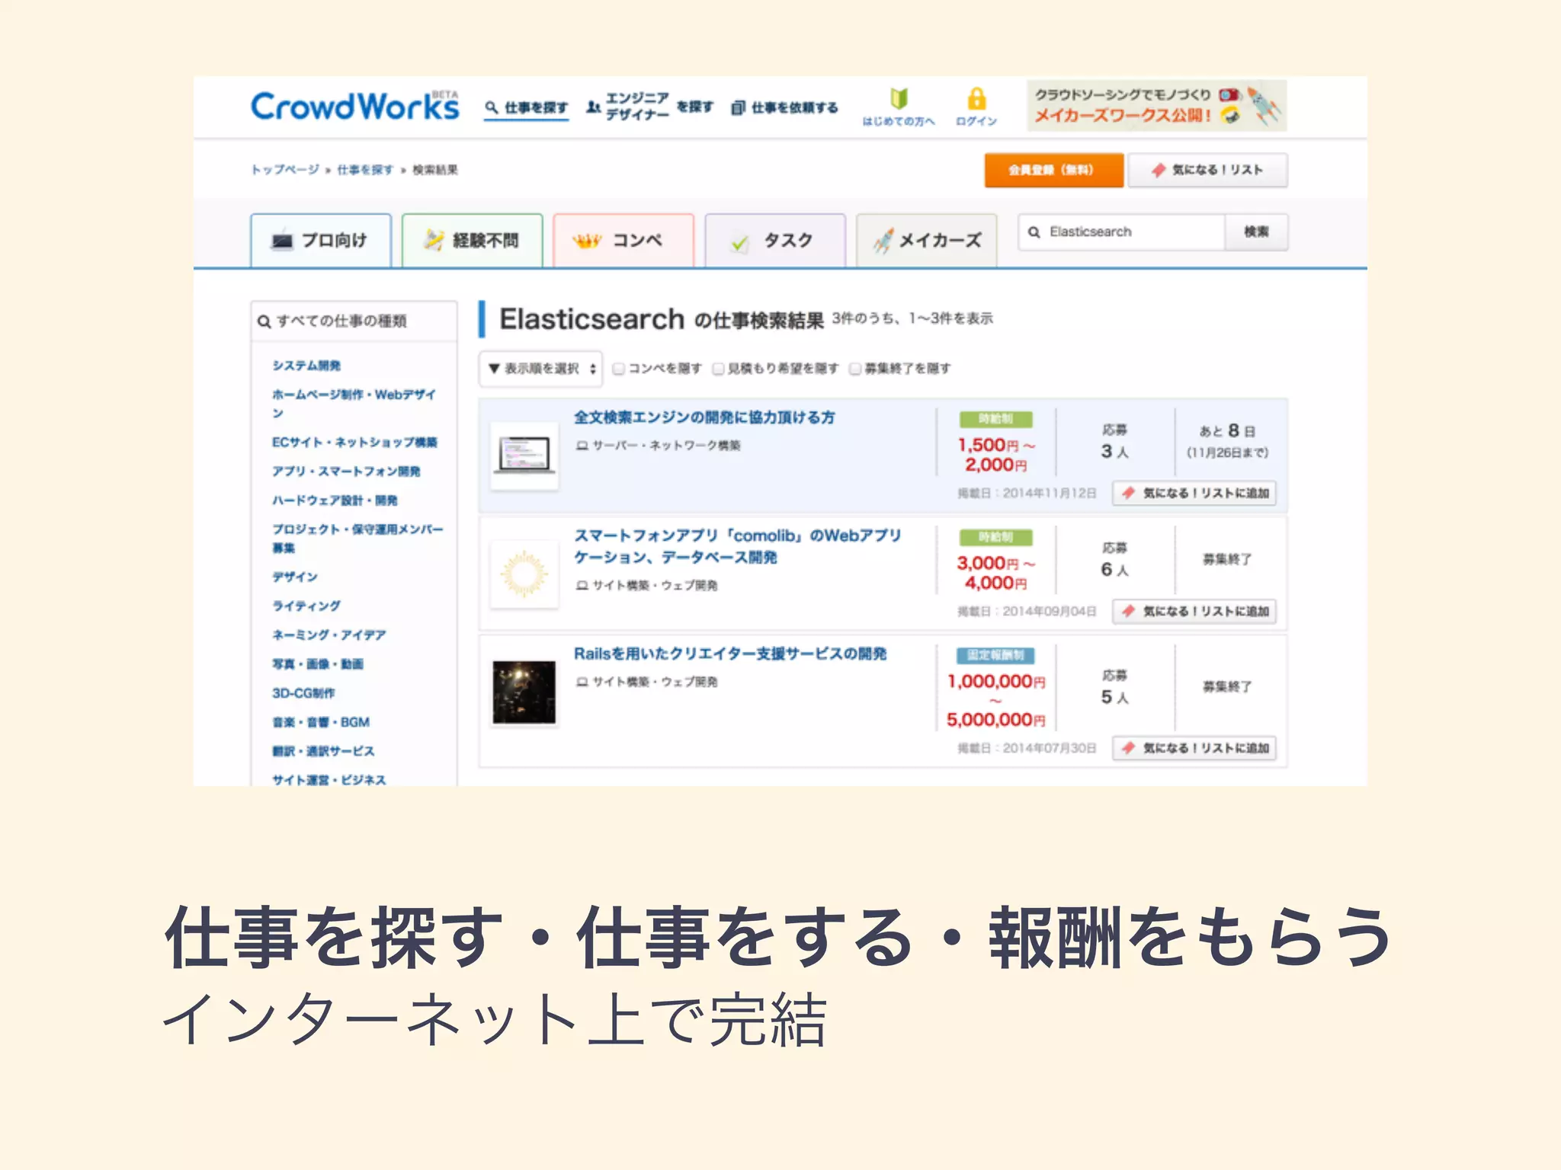The image size is (1561, 1170).
Task: Switch to the 経験不問 tab
Action: click(472, 241)
